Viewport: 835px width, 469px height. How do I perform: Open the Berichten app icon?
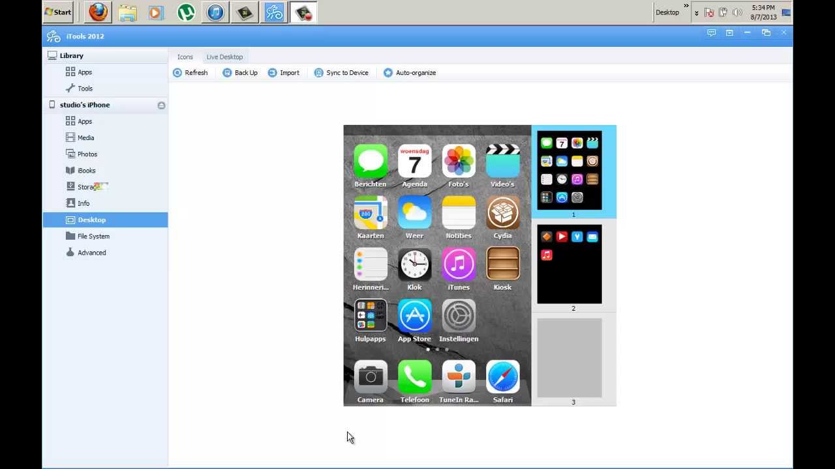(371, 161)
